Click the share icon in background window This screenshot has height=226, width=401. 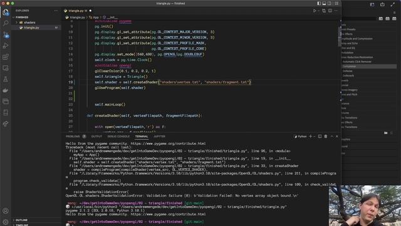[382, 4]
